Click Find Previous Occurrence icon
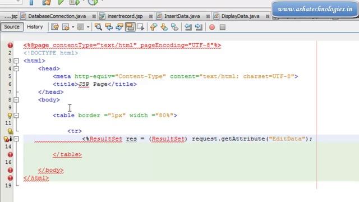 [x=109, y=27]
